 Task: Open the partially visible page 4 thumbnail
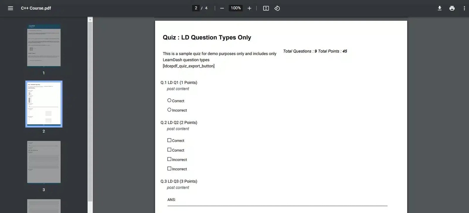(x=44, y=206)
